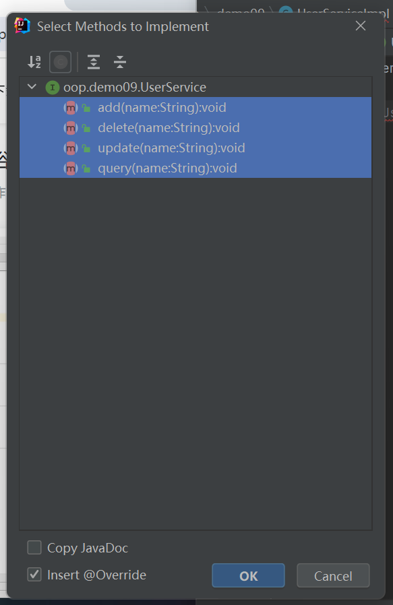
Task: Close the Select Methods to Implement dialog
Action: point(361,26)
